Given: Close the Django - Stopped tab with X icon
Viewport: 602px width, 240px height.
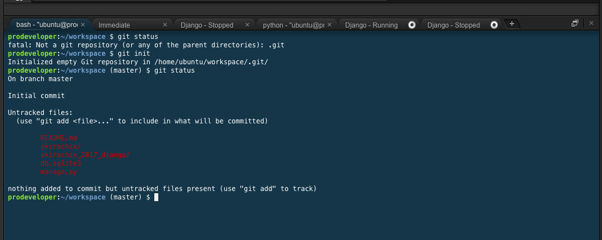Looking at the screenshot, I should click(x=247, y=25).
